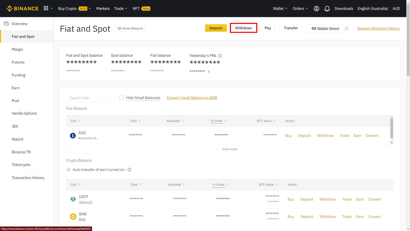Toggle Show Balance eye button
410x231 pixels.
(x=130, y=28)
